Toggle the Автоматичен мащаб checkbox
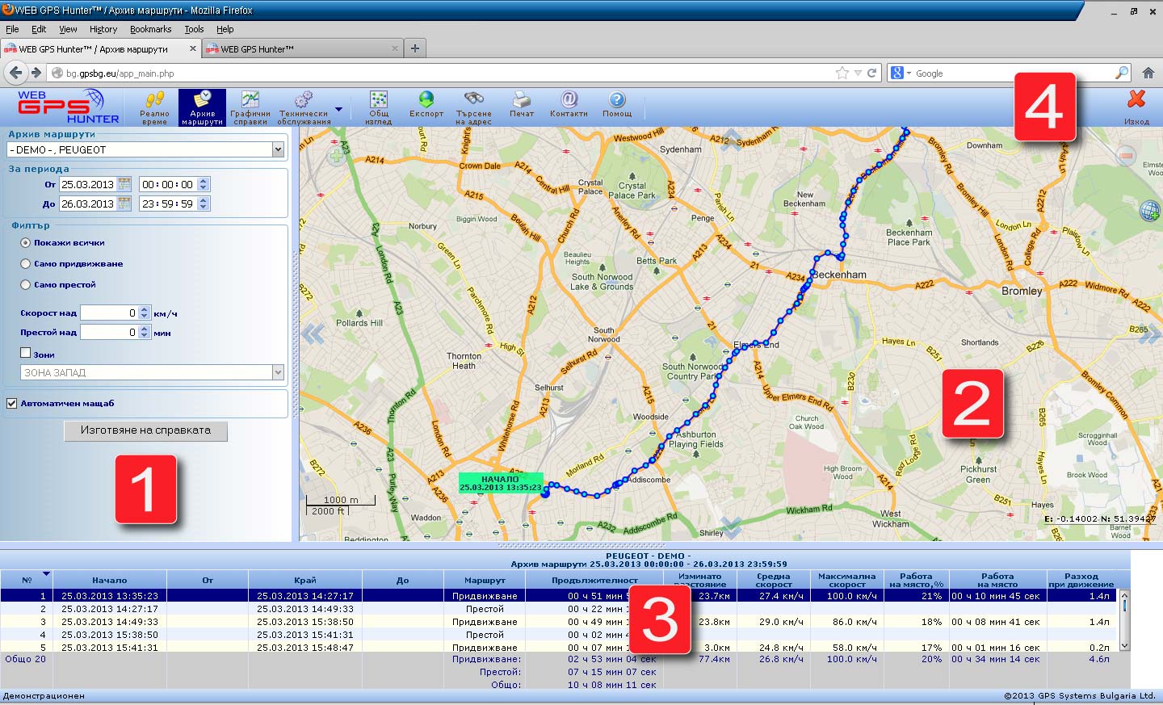 pyautogui.click(x=12, y=403)
